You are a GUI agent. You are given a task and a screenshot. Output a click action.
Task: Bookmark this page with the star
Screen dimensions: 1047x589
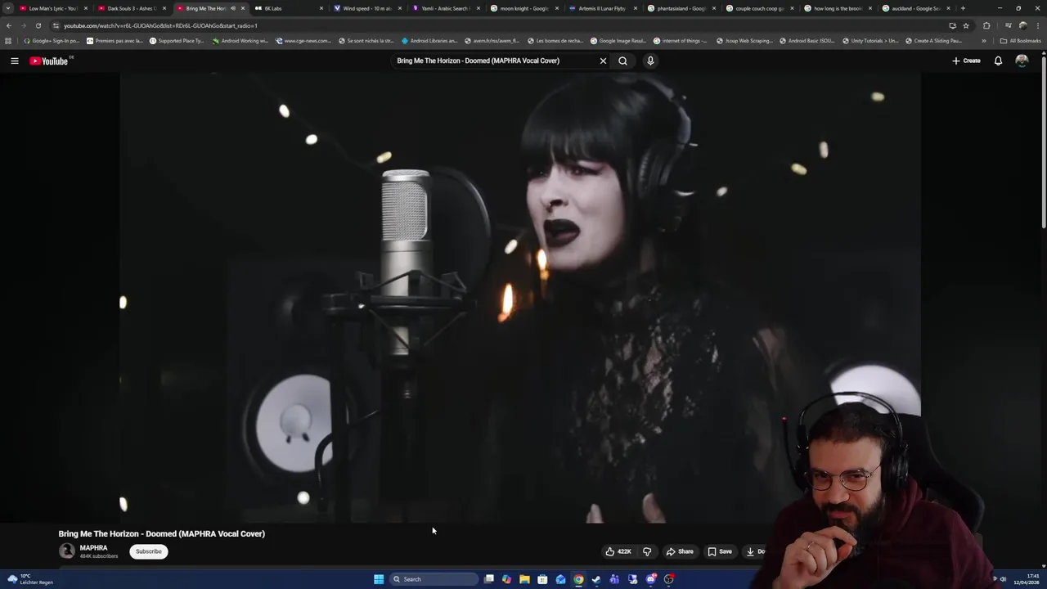966,25
